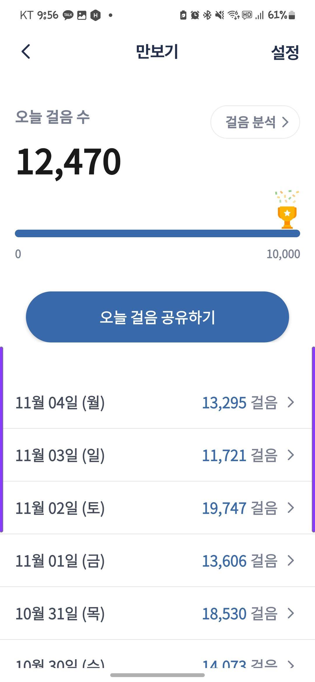315x682 pixels.
Task: Tap the back arrow icon
Action: point(26,52)
